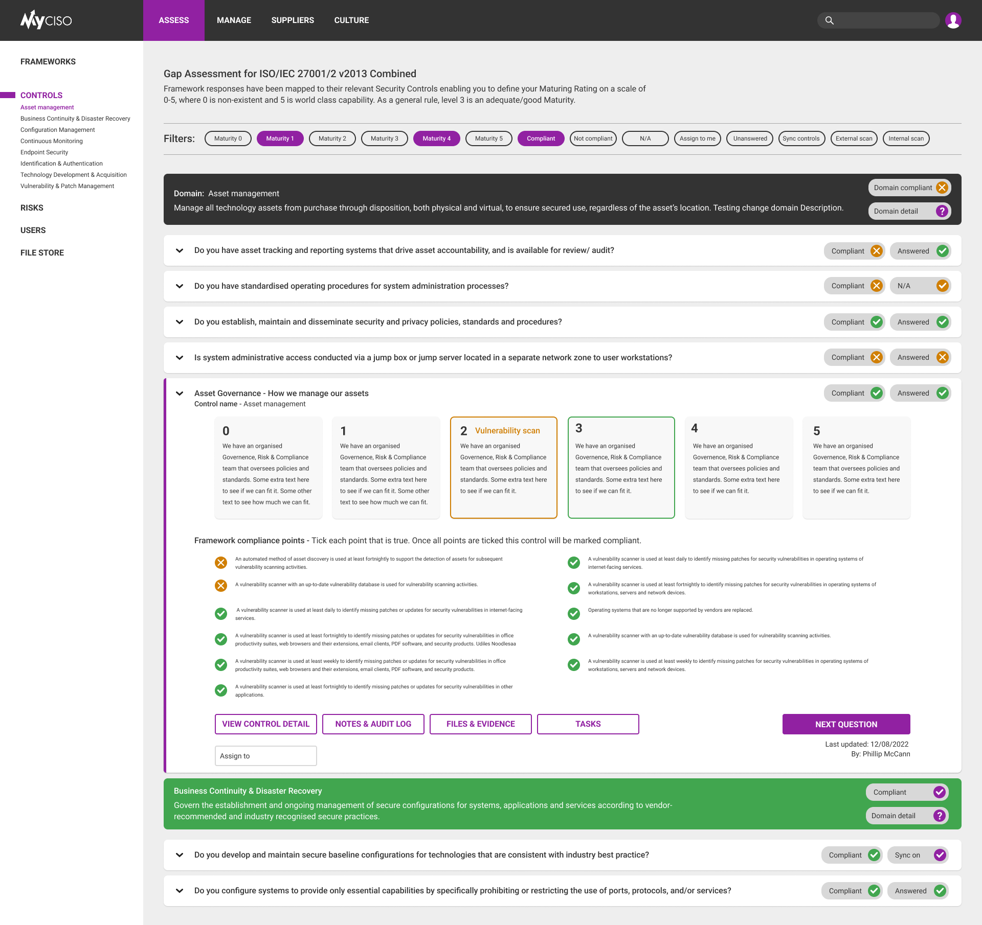Toggle the automated asset discovery compliance point
The width and height of the screenshot is (982, 925).
221,563
